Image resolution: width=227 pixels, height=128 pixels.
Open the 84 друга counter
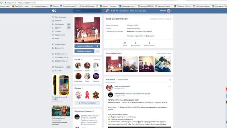(x=125, y=44)
